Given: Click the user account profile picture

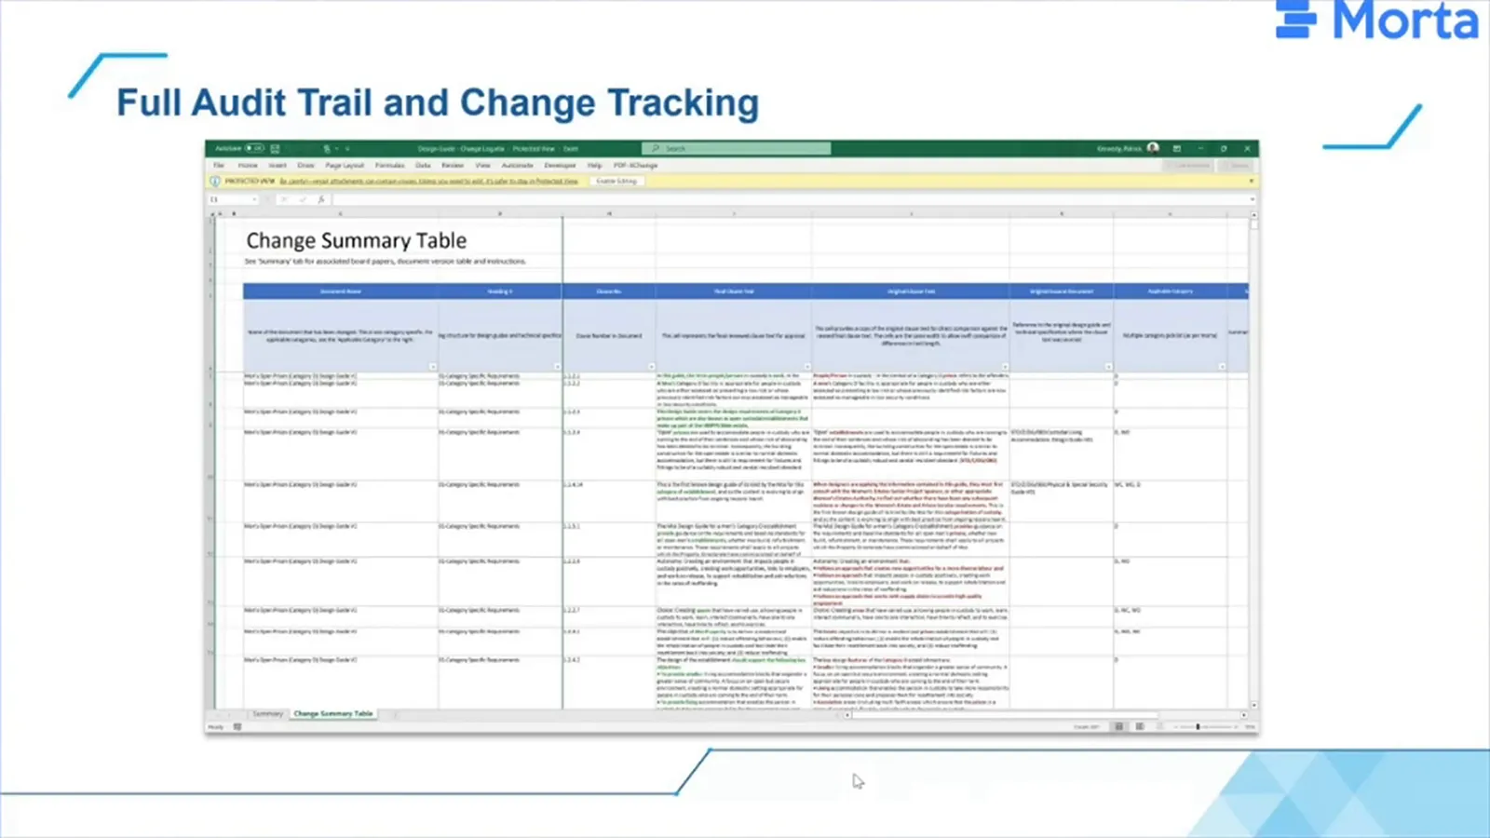Looking at the screenshot, I should (1153, 148).
